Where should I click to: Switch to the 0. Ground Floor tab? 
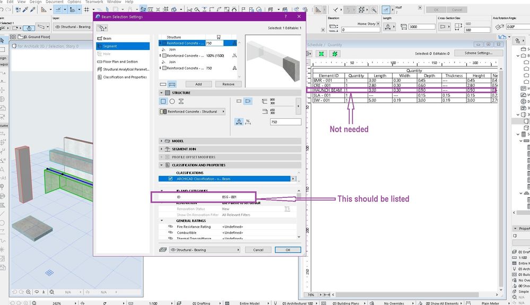[34, 37]
